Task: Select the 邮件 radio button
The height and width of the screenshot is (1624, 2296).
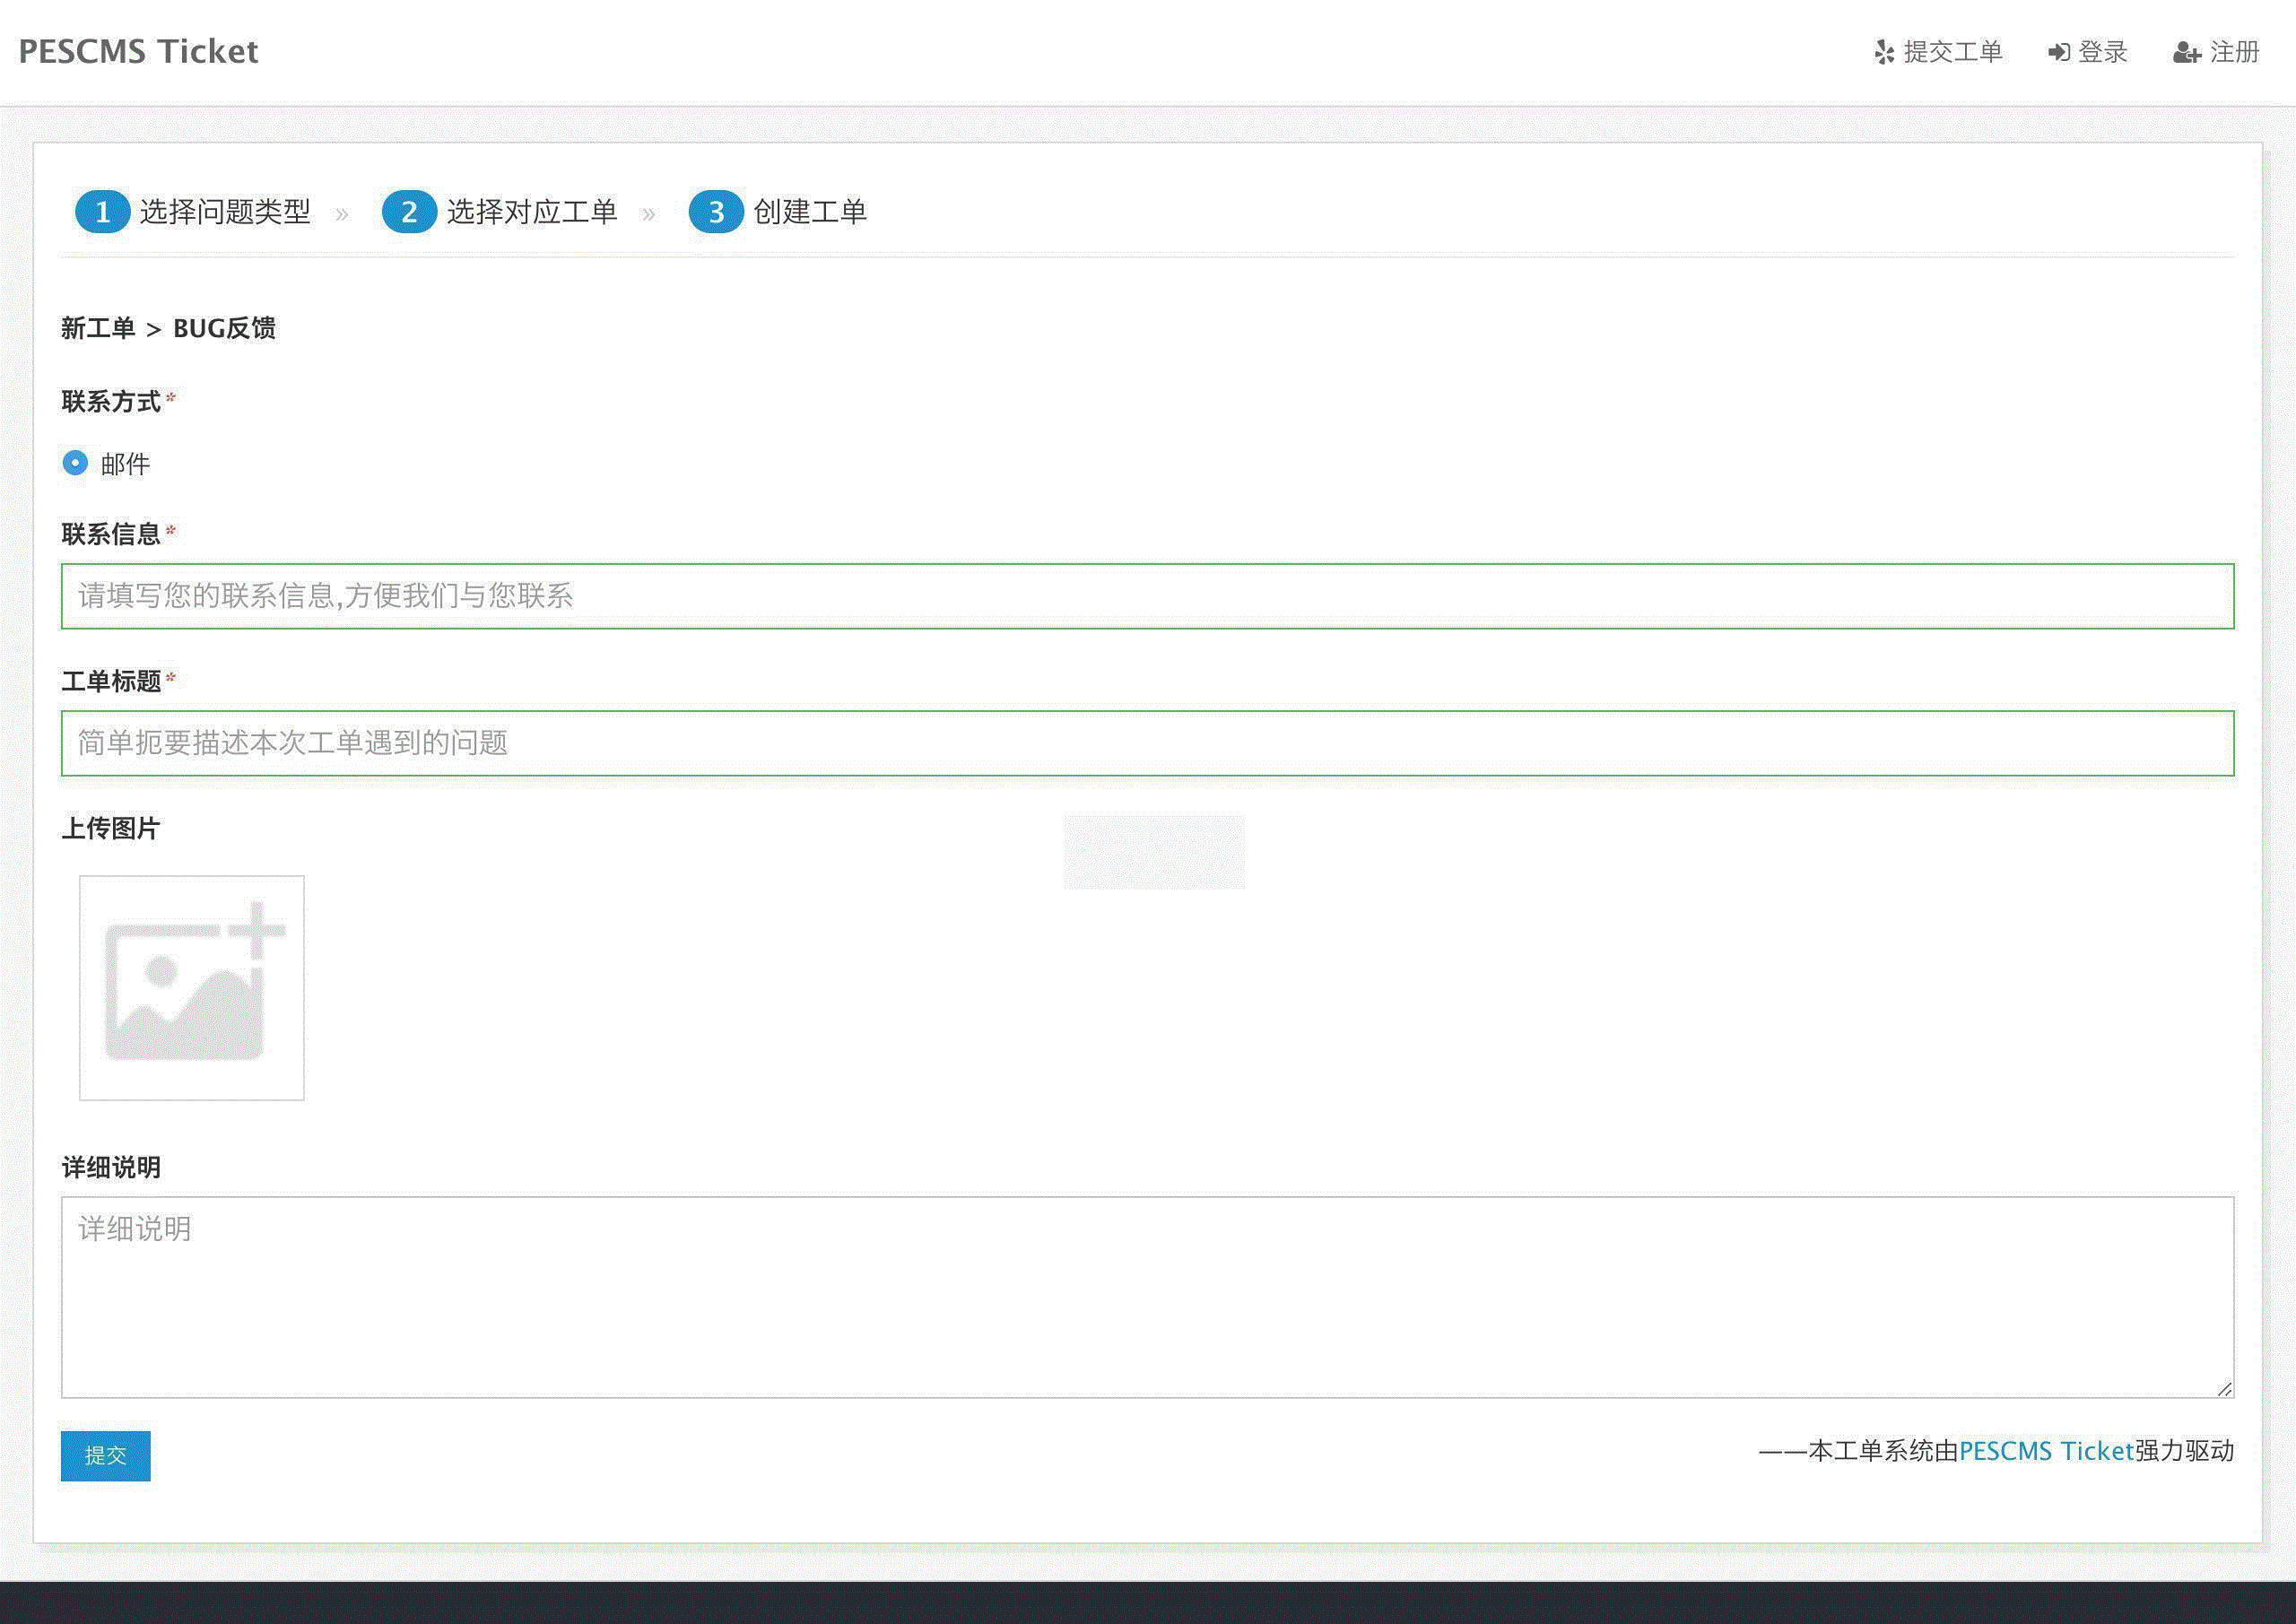Action: pos(75,463)
